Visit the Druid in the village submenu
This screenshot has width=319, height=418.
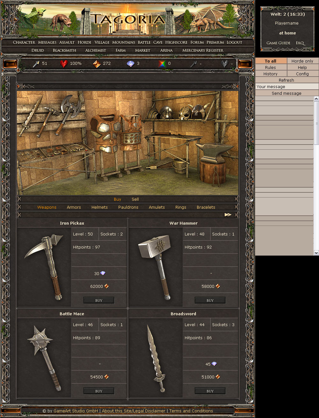[38, 50]
